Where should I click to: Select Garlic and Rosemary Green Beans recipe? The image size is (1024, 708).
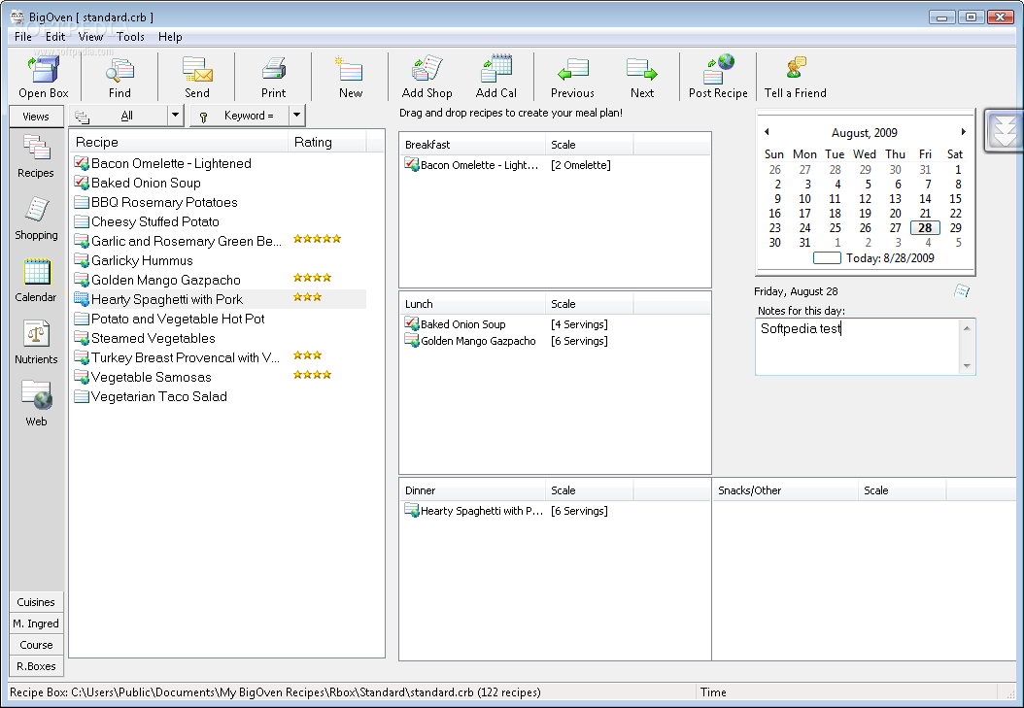point(187,241)
